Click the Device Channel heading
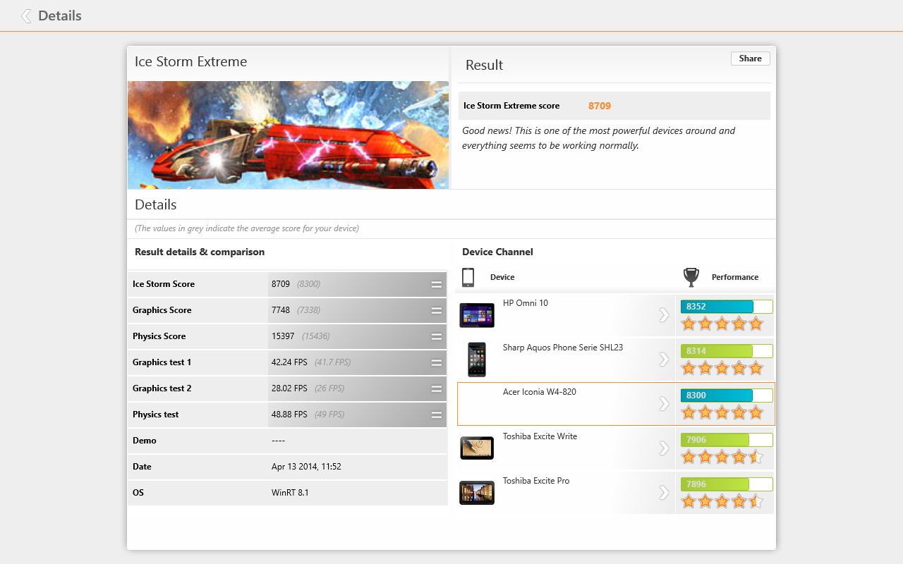The width and height of the screenshot is (903, 564). (497, 252)
